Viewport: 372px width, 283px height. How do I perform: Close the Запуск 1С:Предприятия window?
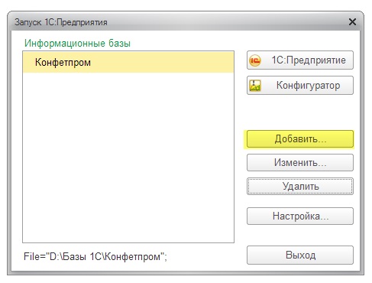[x=352, y=22]
